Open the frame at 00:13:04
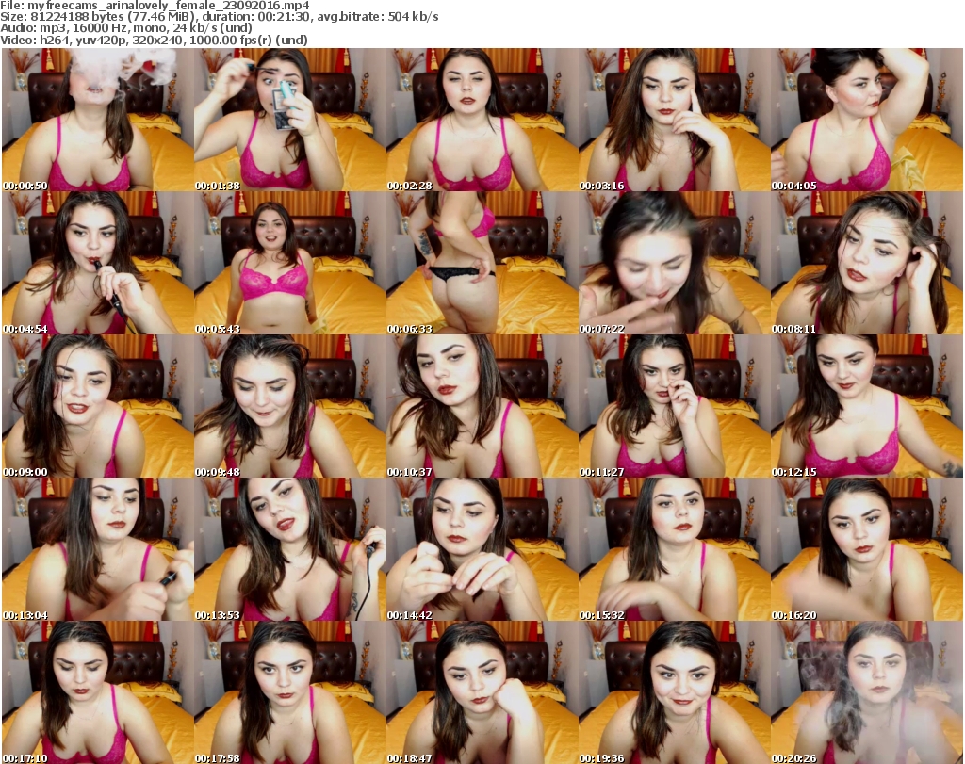Image resolution: width=965 pixels, height=764 pixels. (x=98, y=549)
